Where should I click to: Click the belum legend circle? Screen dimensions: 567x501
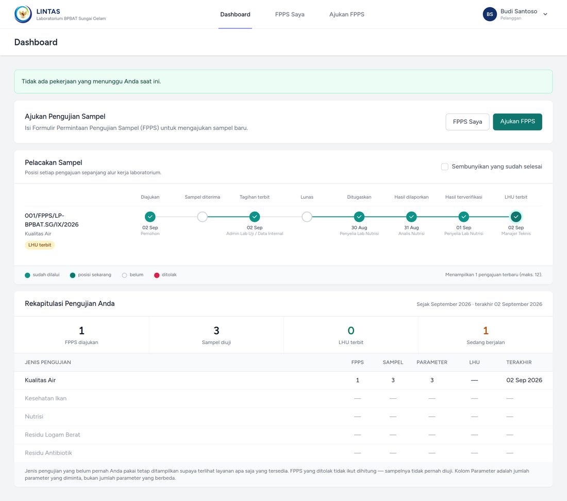(x=124, y=275)
